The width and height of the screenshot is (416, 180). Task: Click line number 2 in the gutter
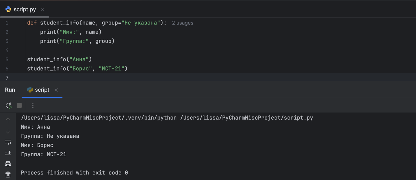(x=7, y=32)
